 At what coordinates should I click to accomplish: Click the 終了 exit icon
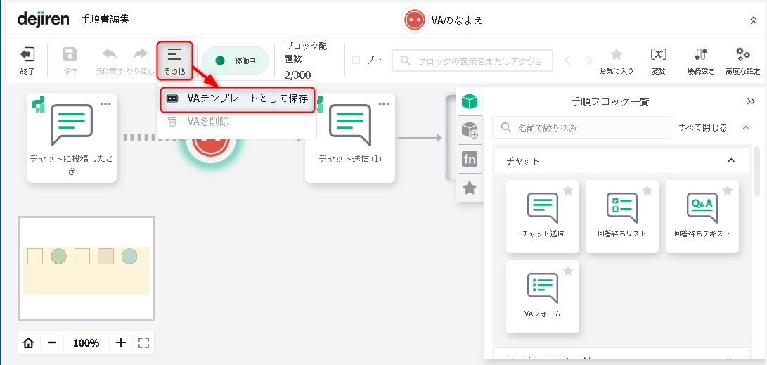pyautogui.click(x=27, y=60)
